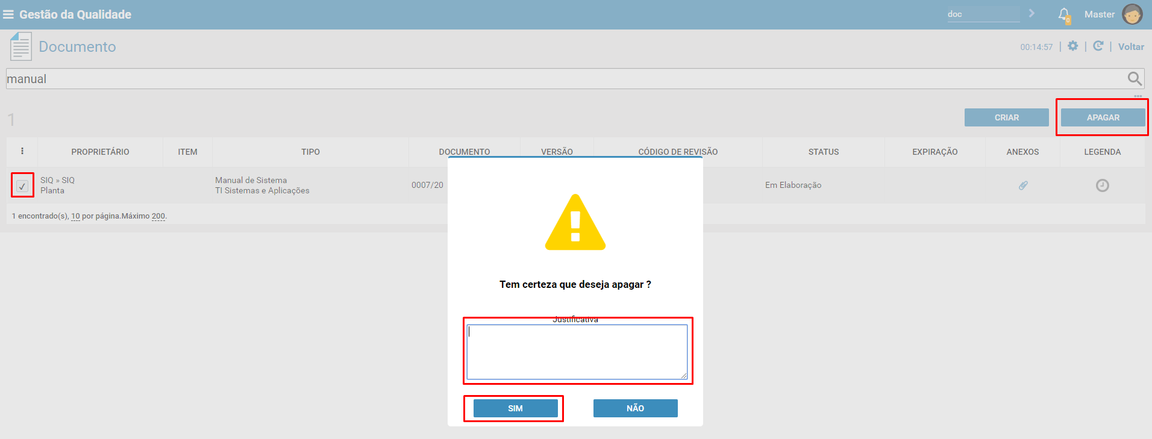Open the notifications bell
This screenshot has height=439, width=1152.
point(1064,15)
